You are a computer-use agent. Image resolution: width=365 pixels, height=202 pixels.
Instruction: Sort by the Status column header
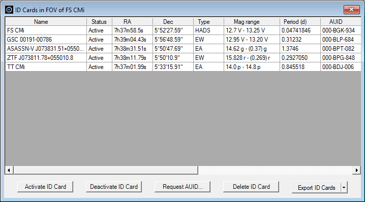[x=100, y=22]
